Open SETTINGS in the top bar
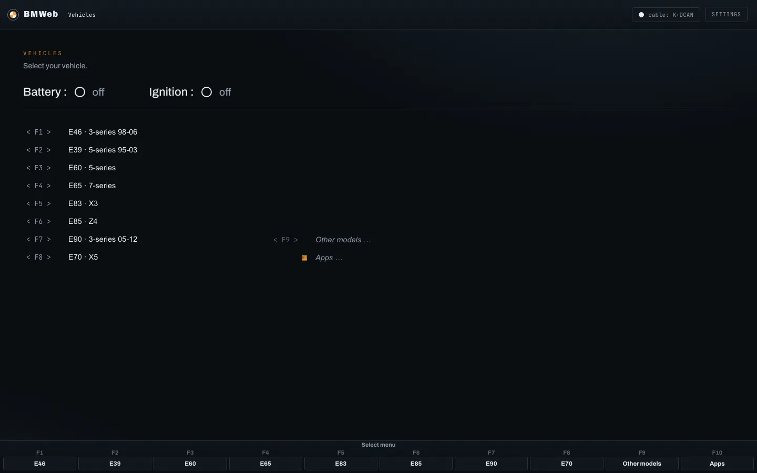Image resolution: width=757 pixels, height=473 pixels. (727, 14)
